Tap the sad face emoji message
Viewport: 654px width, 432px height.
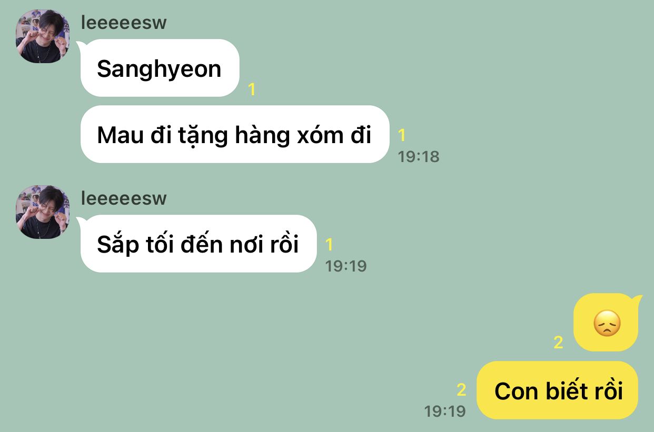point(607,323)
